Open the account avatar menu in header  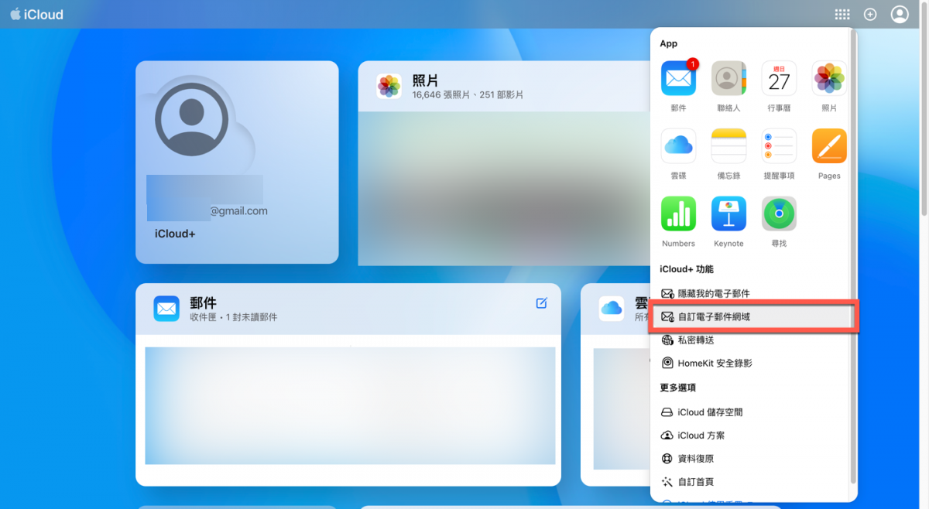tap(899, 14)
